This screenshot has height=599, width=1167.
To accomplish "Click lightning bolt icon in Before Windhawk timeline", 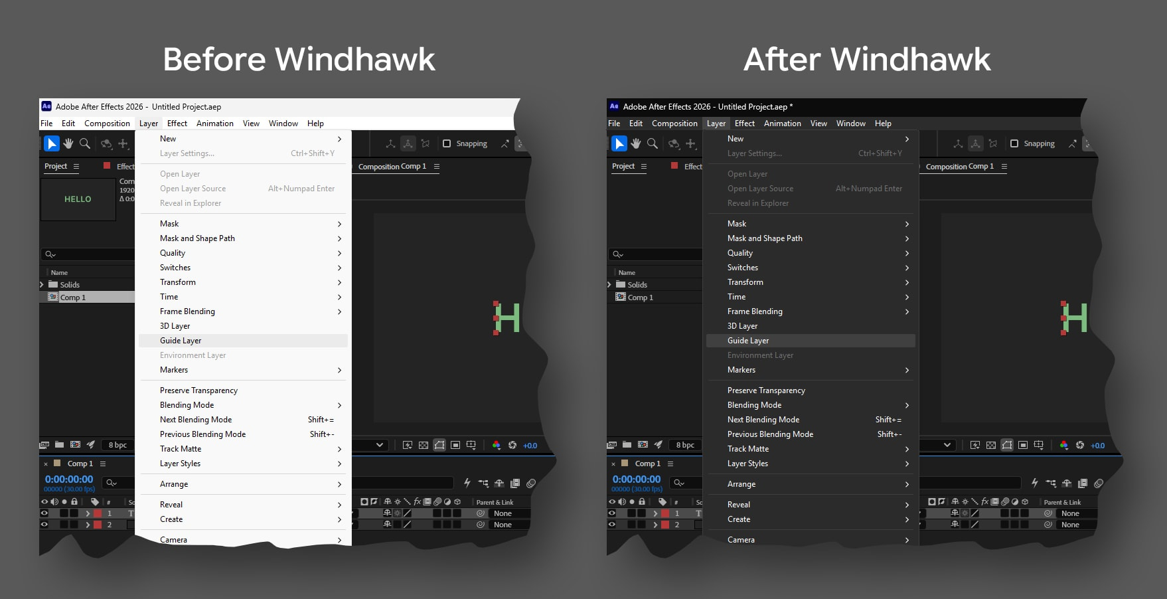I will [467, 483].
